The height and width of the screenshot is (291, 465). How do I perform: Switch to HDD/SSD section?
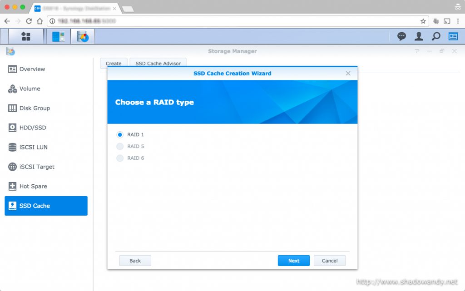click(32, 128)
